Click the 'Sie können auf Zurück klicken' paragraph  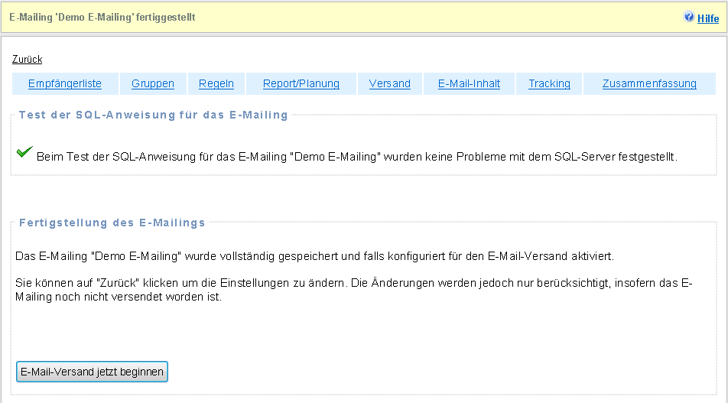click(353, 290)
